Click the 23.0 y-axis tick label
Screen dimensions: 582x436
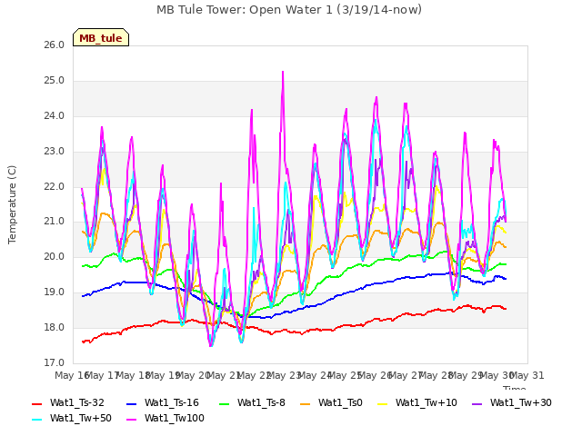pyautogui.click(x=55, y=152)
